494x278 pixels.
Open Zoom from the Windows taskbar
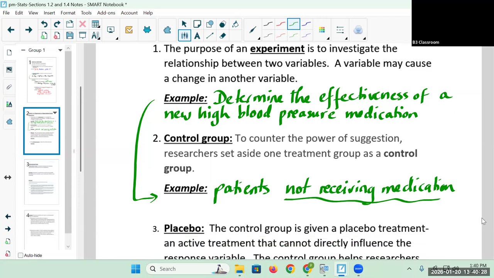tap(358, 269)
